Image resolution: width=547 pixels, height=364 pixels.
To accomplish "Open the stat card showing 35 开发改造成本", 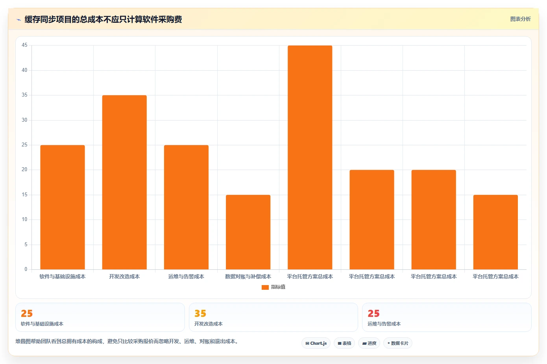I will pyautogui.click(x=273, y=317).
